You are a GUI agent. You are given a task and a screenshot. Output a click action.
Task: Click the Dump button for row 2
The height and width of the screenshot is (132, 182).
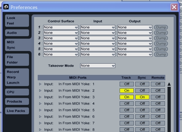pyautogui.click(x=161, y=33)
